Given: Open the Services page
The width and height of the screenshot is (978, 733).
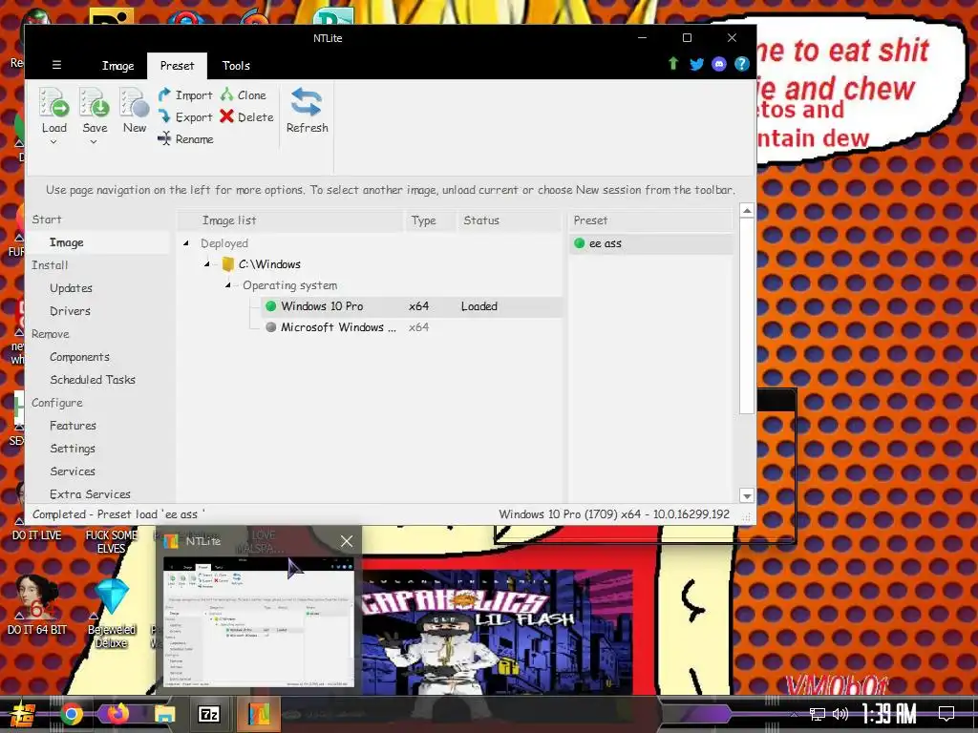Looking at the screenshot, I should (x=73, y=471).
